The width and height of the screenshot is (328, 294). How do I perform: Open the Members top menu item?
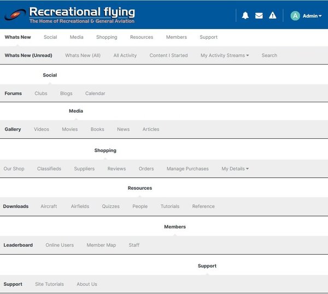(x=177, y=37)
